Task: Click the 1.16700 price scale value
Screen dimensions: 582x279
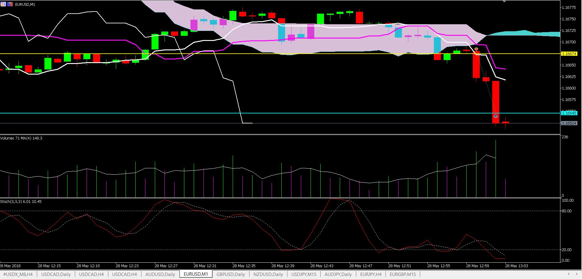Action: [x=569, y=42]
